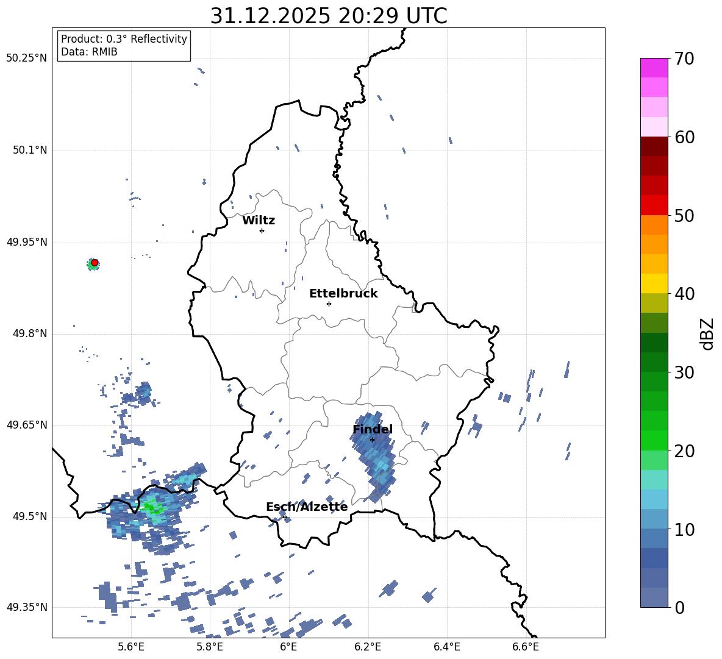Click the 6.6°E longitude tick label
The width and height of the screenshot is (722, 659).
[526, 647]
